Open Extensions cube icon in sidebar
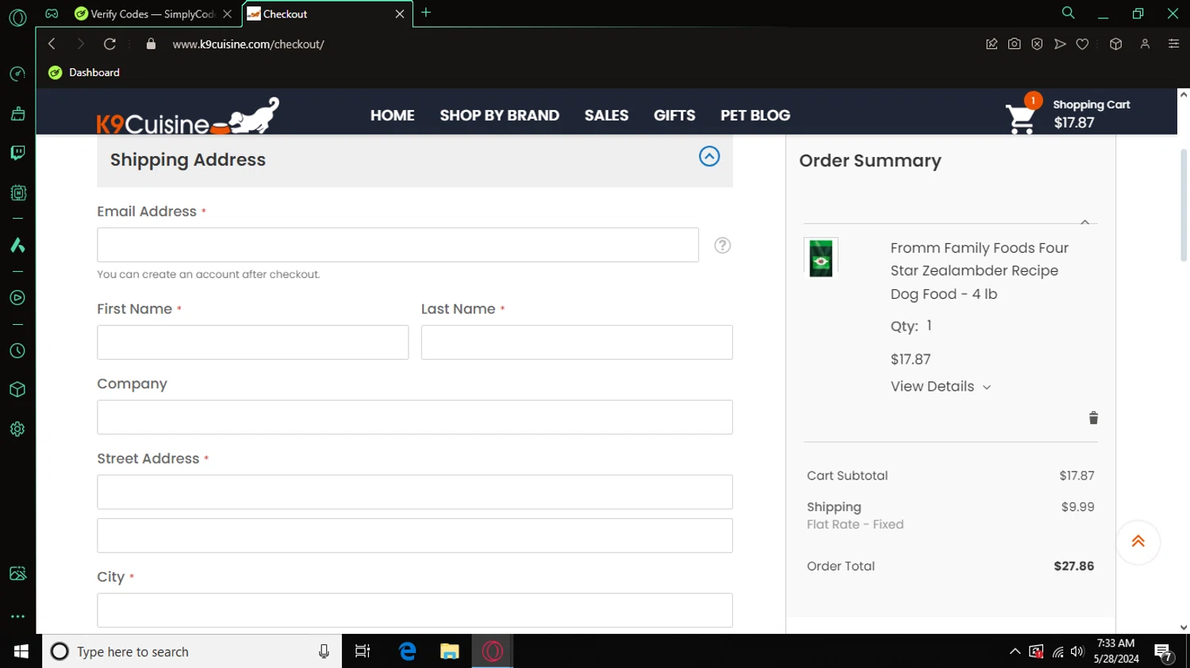The height and width of the screenshot is (668, 1190). pyautogui.click(x=17, y=390)
